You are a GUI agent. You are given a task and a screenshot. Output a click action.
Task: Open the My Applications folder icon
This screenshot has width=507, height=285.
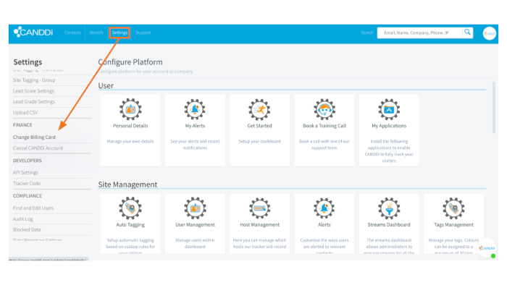[389, 109]
